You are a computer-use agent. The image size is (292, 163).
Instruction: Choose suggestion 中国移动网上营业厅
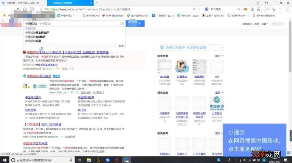click(37, 32)
